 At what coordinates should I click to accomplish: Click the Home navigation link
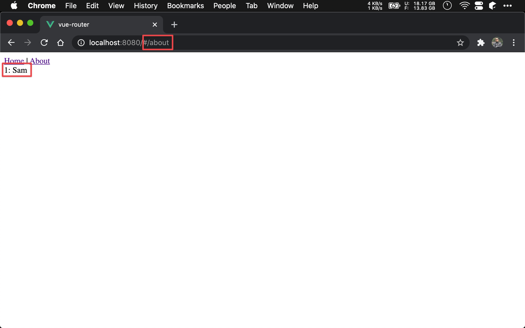(14, 60)
